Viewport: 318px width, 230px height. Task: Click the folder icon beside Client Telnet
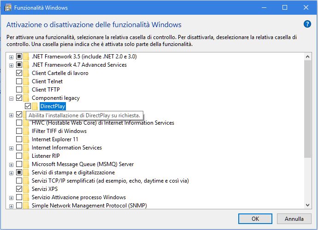coord(27,81)
